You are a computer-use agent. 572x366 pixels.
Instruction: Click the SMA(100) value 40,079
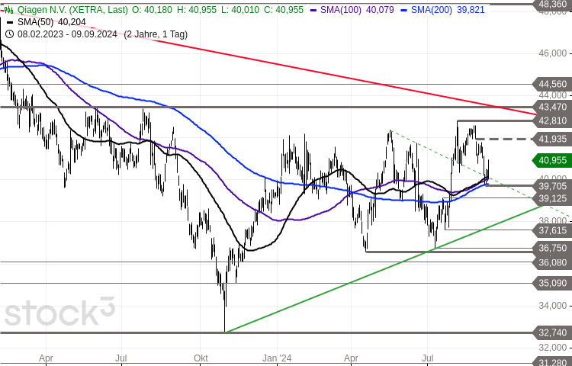point(380,10)
